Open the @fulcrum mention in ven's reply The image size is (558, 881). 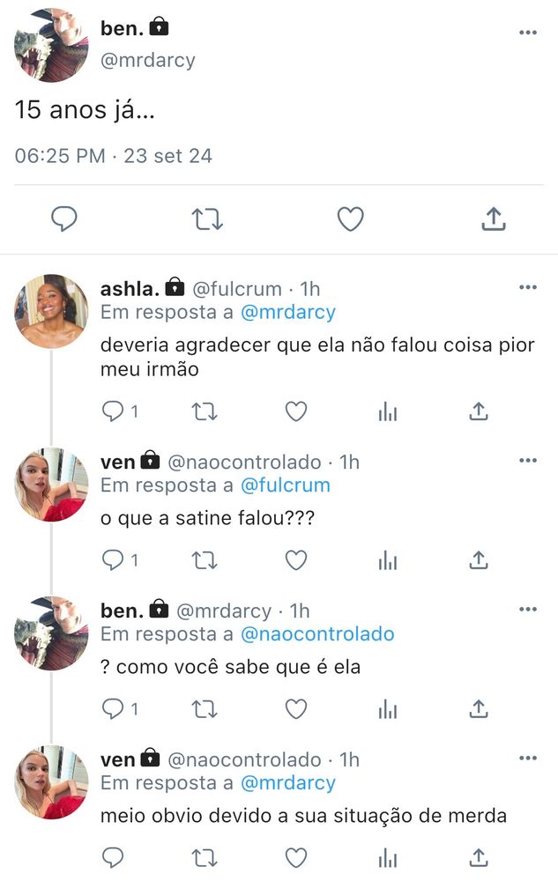click(x=286, y=485)
